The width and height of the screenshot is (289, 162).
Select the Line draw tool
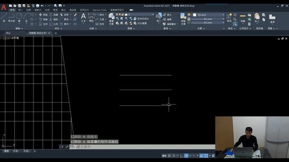4,17
